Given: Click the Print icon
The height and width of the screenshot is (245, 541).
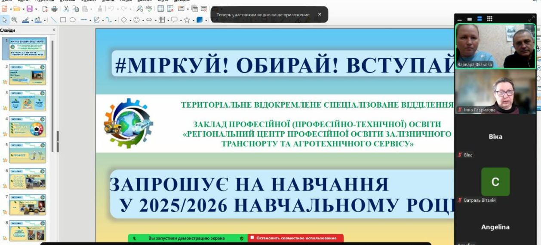Looking at the screenshot, I should (54, 9).
